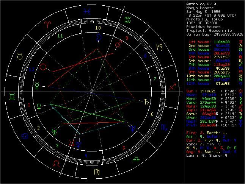Image resolution: width=245 pixels, height=184 pixels.
Task: Select the house number 9 in the wheel
Action: tap(127, 38)
